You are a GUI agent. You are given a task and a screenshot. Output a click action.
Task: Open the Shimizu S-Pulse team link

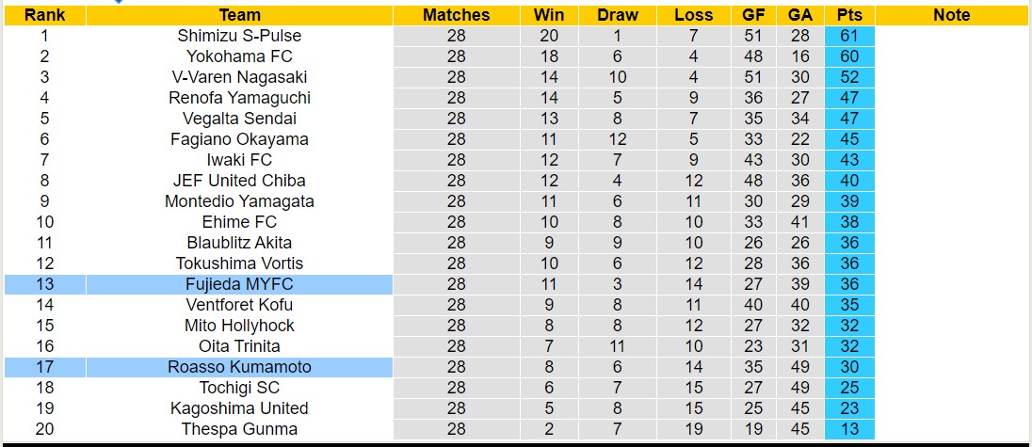click(x=239, y=36)
